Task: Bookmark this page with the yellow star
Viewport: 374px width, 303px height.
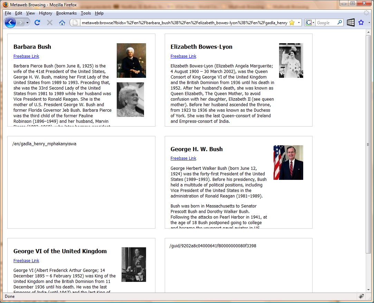Action: coord(292,22)
